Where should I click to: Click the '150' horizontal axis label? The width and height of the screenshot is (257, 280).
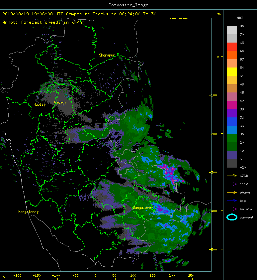(152, 276)
